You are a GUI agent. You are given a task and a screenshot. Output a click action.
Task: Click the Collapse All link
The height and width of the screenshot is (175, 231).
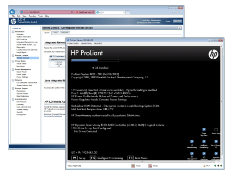[x=16, y=28]
